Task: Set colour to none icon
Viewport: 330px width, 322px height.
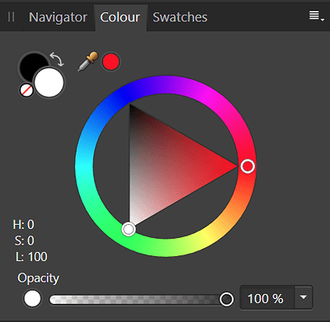Action: pyautogui.click(x=26, y=90)
